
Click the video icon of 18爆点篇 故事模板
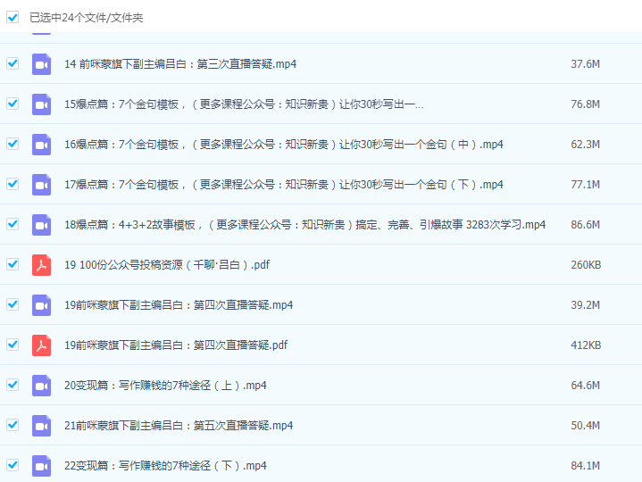click(x=41, y=225)
